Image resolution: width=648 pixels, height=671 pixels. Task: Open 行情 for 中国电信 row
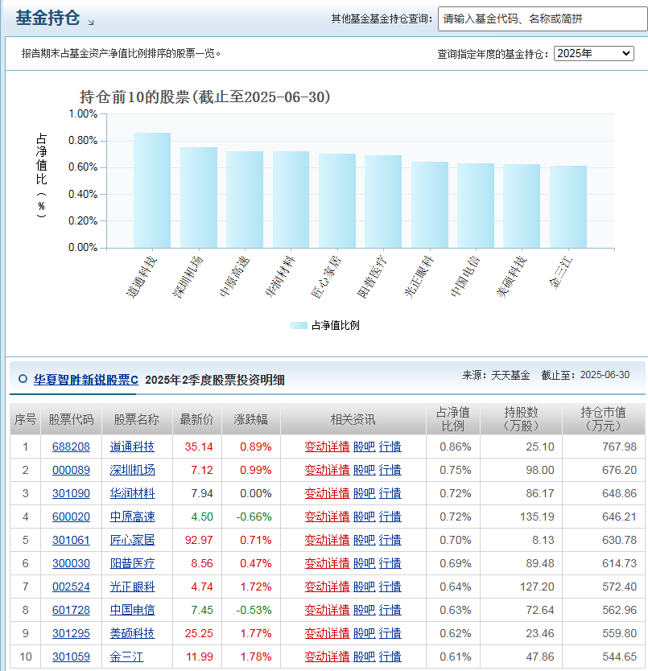pyautogui.click(x=390, y=610)
